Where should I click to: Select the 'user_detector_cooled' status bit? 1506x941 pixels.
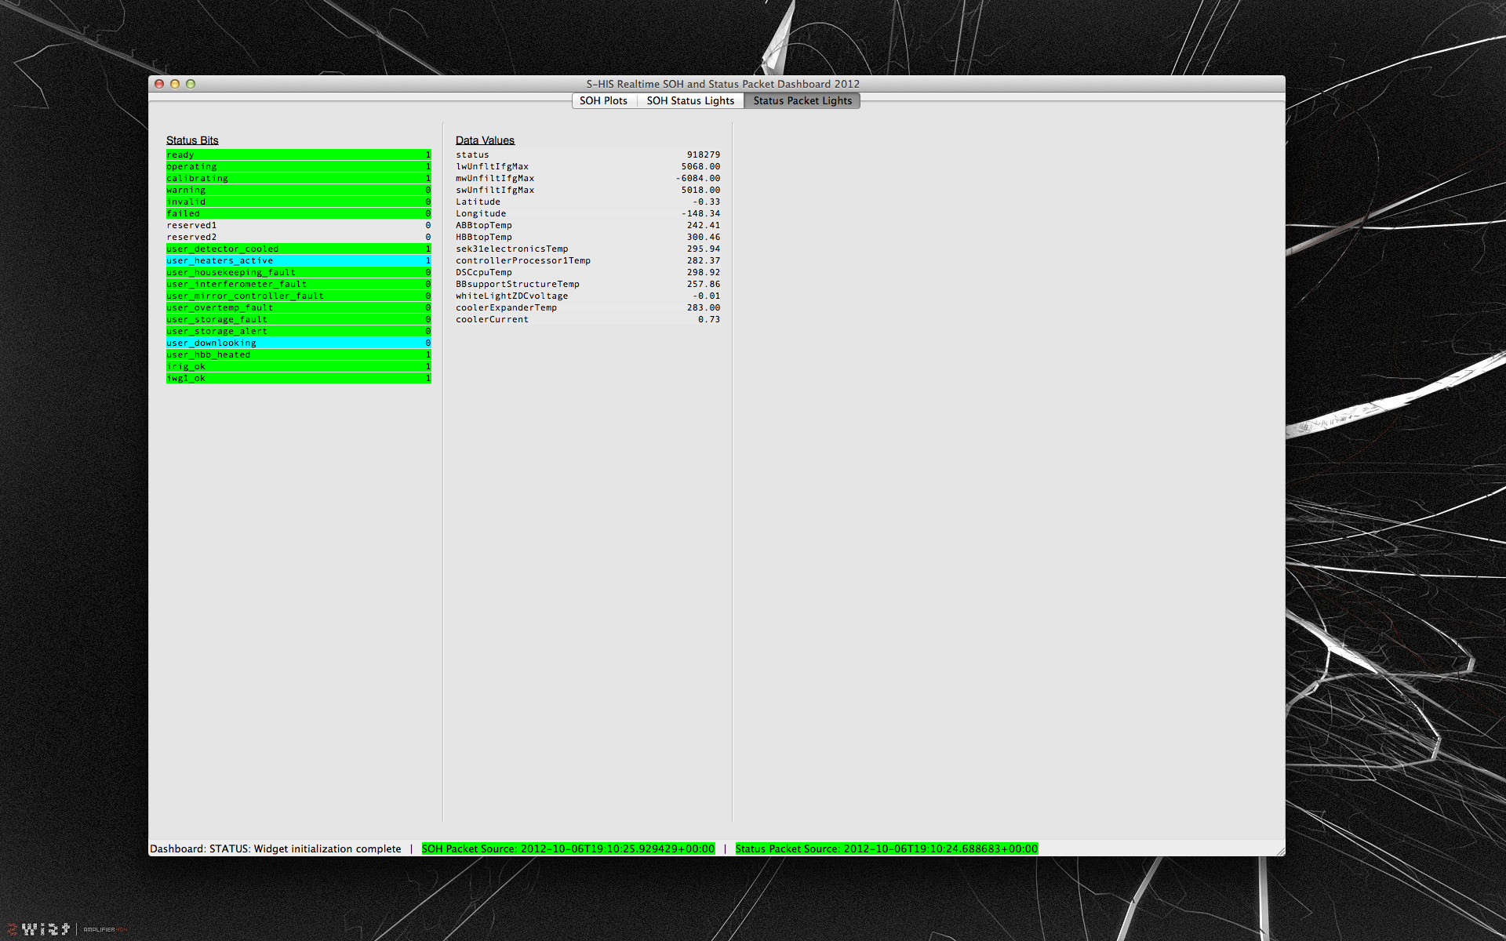click(298, 249)
